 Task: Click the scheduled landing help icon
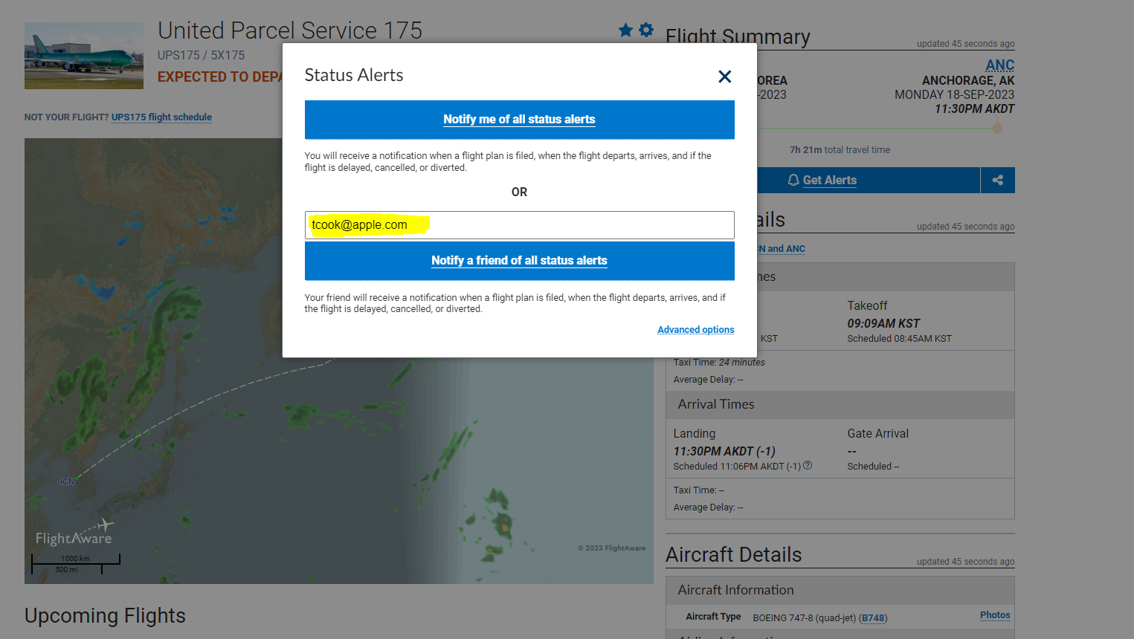[808, 466]
